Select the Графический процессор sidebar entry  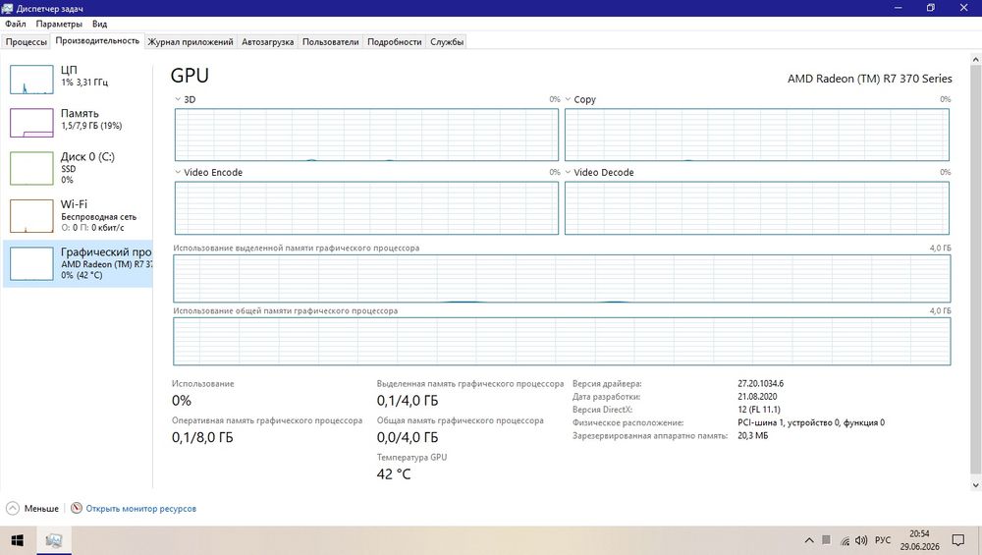79,263
